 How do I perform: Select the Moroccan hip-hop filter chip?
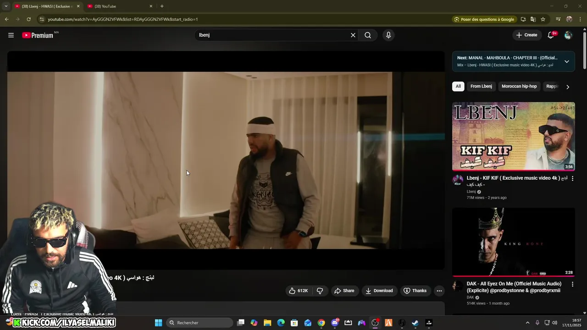tap(519, 86)
